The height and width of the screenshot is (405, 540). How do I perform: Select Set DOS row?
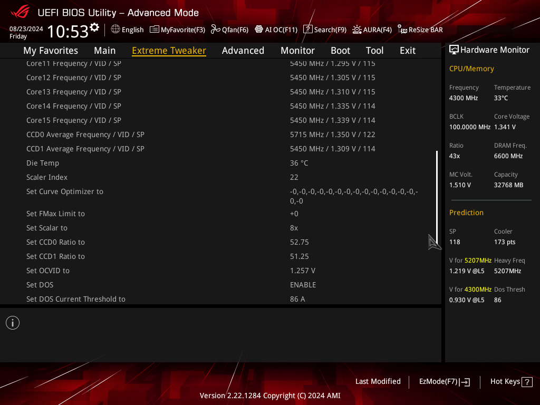tap(220, 285)
